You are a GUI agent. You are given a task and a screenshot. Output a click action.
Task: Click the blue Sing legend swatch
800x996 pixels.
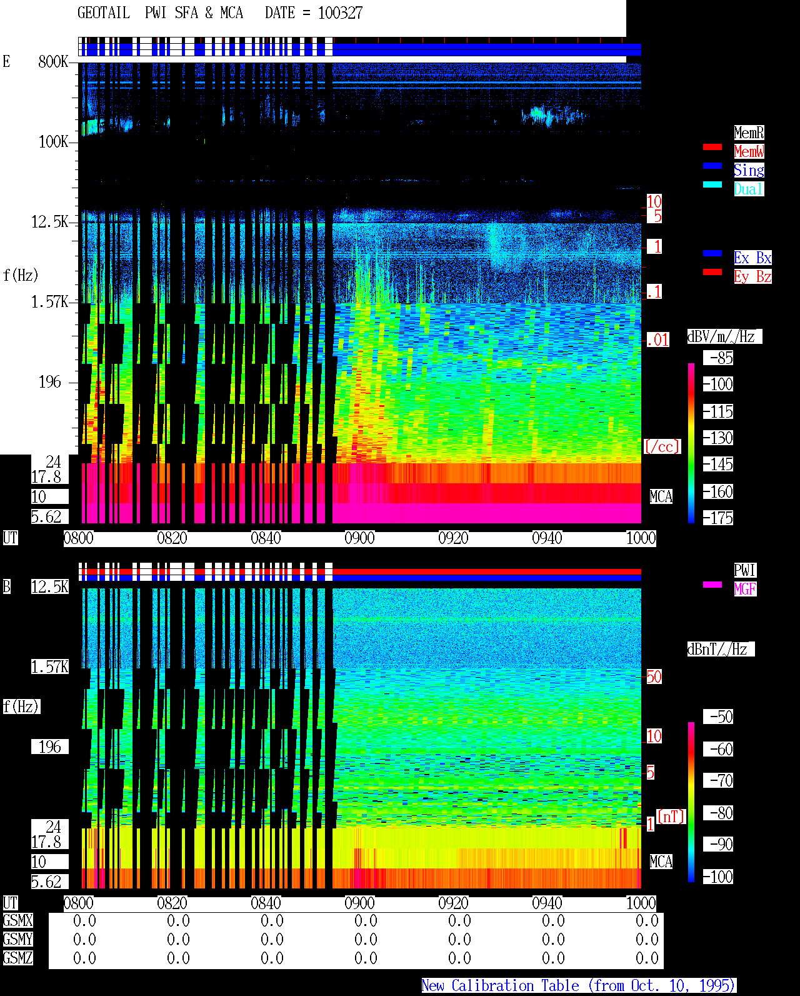click(x=712, y=166)
